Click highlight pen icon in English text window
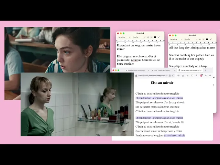The height and width of the screenshot is (165, 220). pos(211,39)
